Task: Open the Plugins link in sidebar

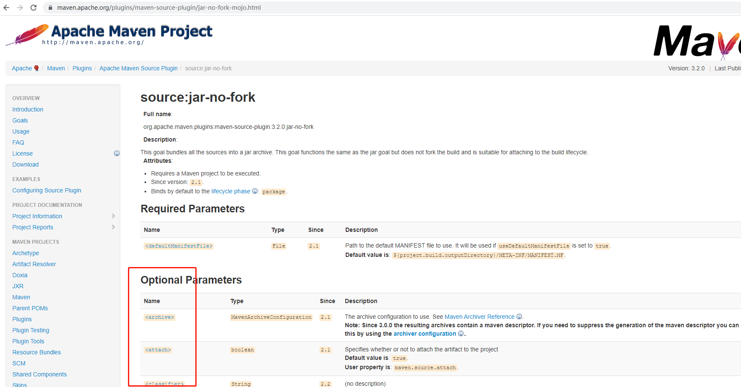Action: click(x=22, y=319)
